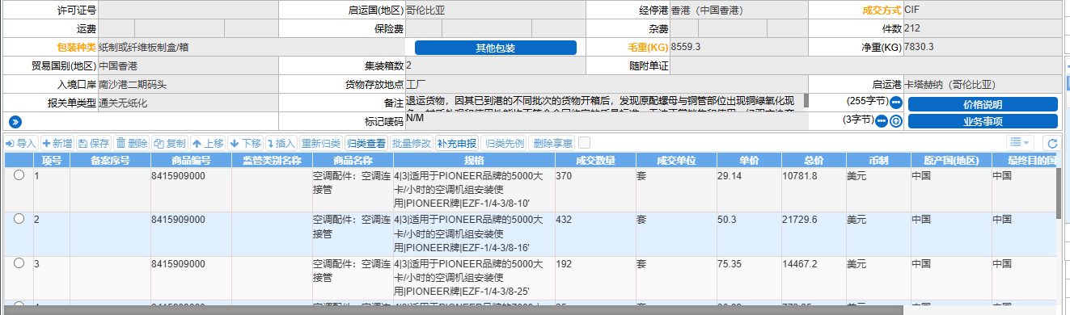Viewport: 1070px width, 315px height.
Task: Click the 导入 import toolbar button
Action: pos(21,143)
